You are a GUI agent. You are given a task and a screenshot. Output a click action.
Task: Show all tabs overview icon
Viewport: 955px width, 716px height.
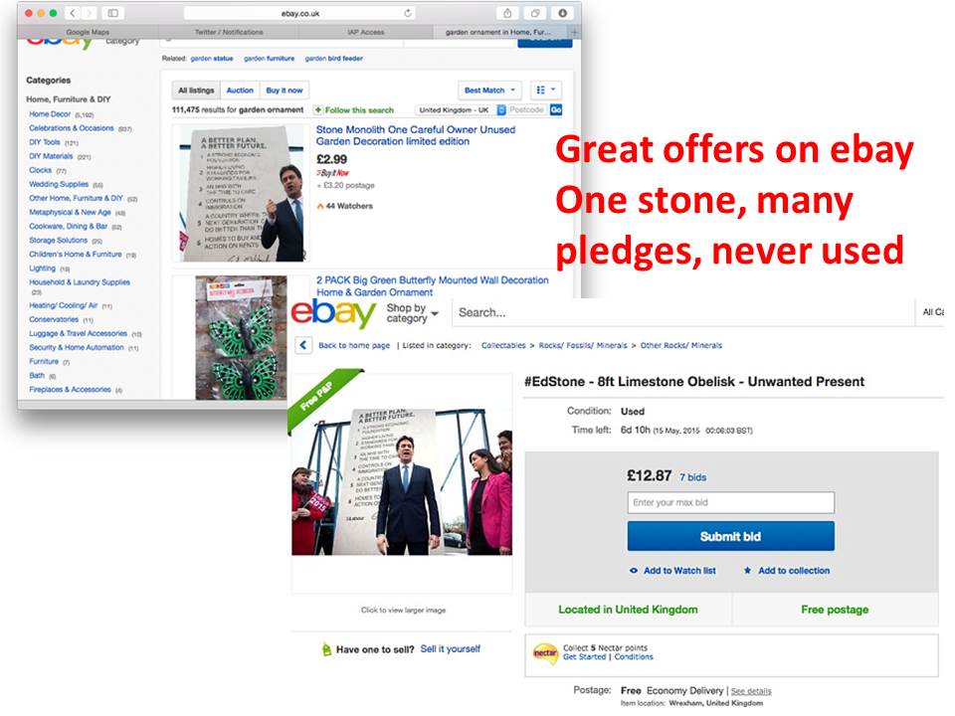535,13
